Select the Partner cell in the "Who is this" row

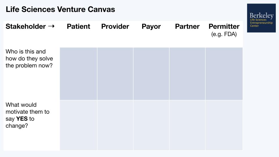[187, 74]
